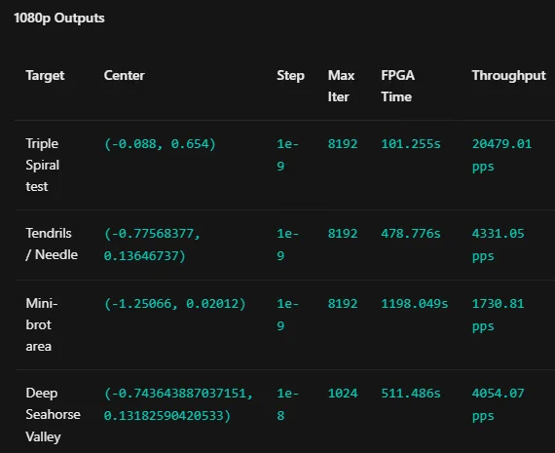This screenshot has width=555, height=453.
Task: Click FPGA time 478.776s
Action: coord(411,234)
